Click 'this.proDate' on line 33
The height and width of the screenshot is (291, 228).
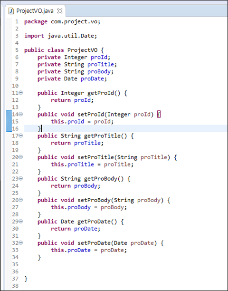coord(71,250)
